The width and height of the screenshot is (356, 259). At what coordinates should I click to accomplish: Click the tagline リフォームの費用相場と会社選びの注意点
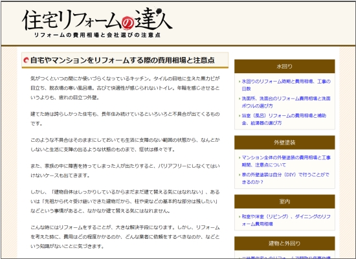point(97,35)
